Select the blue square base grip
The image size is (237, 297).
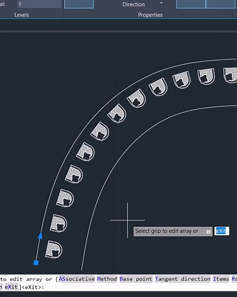(x=36, y=263)
